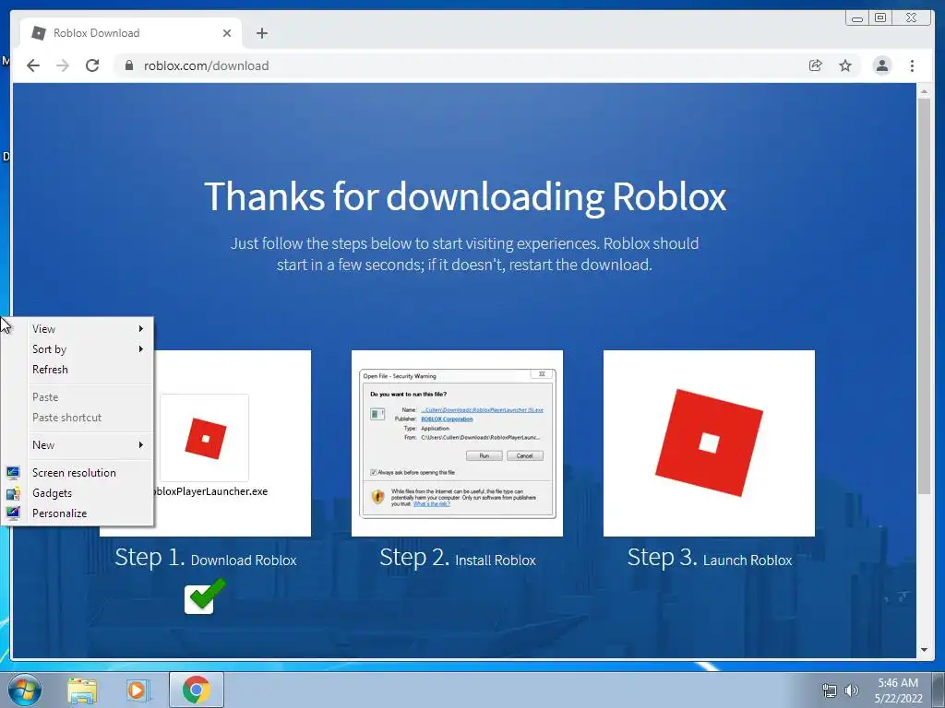The width and height of the screenshot is (945, 708).
Task: Restore down the Chrome window
Action: (879, 18)
